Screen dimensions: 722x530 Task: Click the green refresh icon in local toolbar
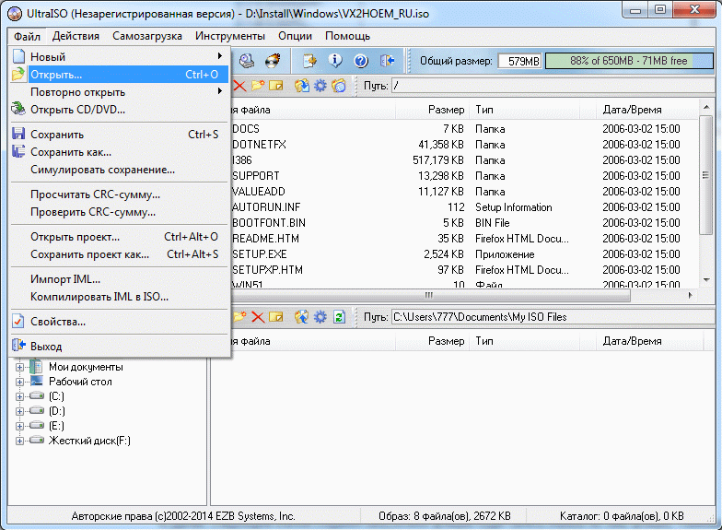point(339,317)
